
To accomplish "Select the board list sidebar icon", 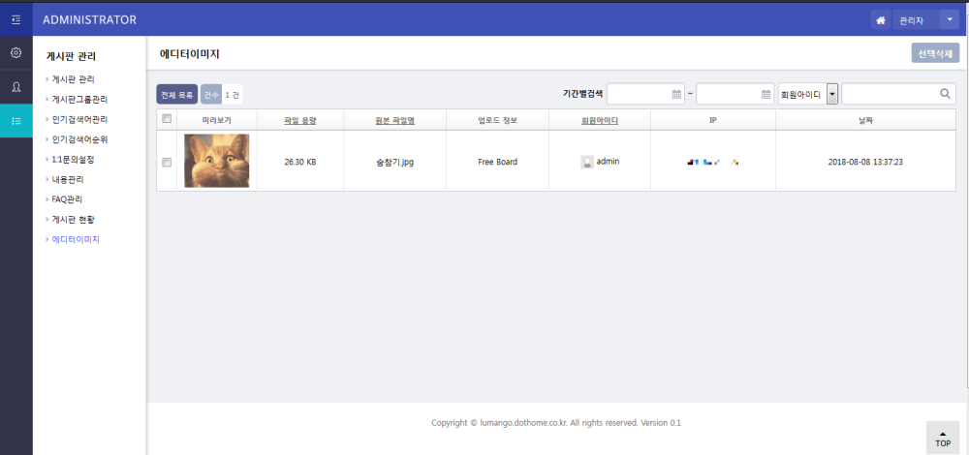I will (x=16, y=121).
